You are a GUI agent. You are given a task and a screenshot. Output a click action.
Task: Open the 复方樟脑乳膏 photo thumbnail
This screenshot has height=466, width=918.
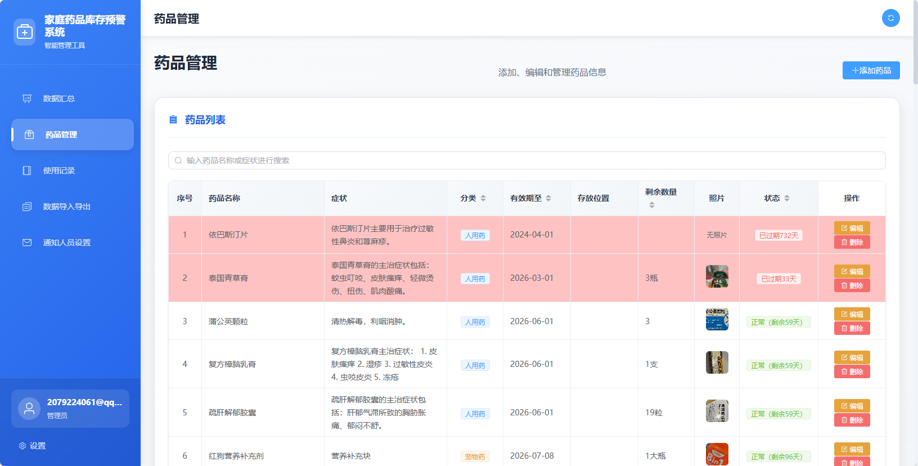[x=717, y=362]
